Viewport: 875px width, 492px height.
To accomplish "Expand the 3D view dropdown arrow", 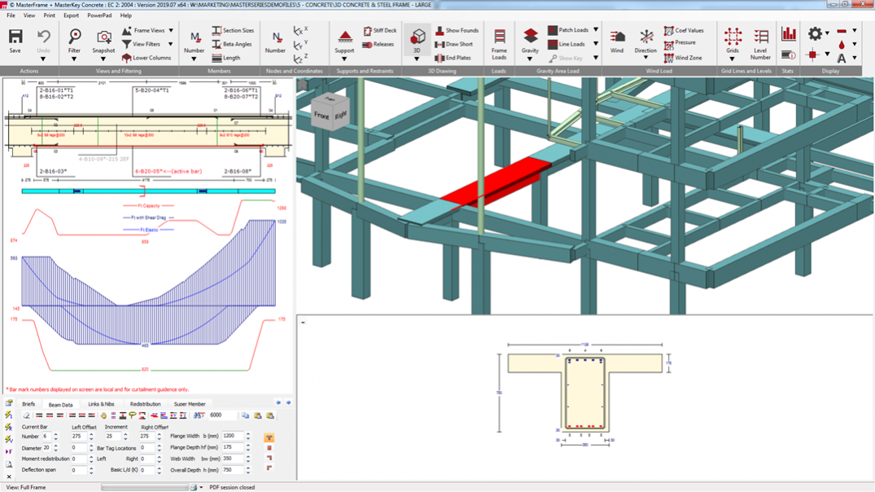I will tap(417, 59).
